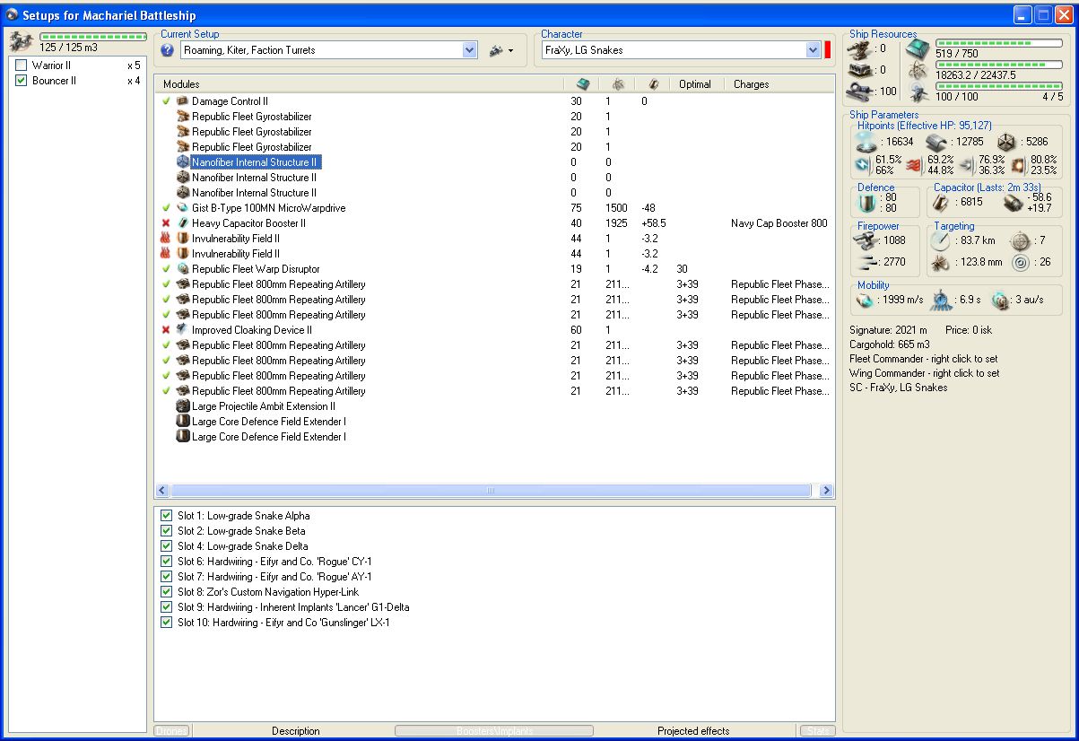Click the powergrid column header icon
Viewport: 1079px width, 741px height.
pyautogui.click(x=618, y=84)
